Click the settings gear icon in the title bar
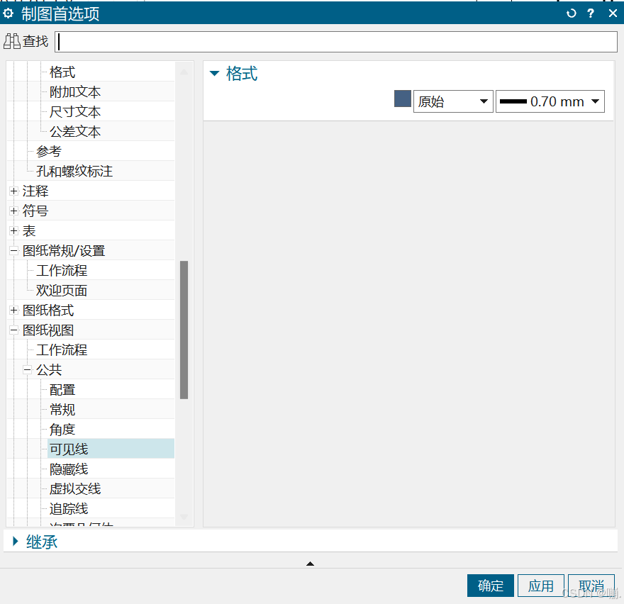This screenshot has height=604, width=624. (x=9, y=13)
